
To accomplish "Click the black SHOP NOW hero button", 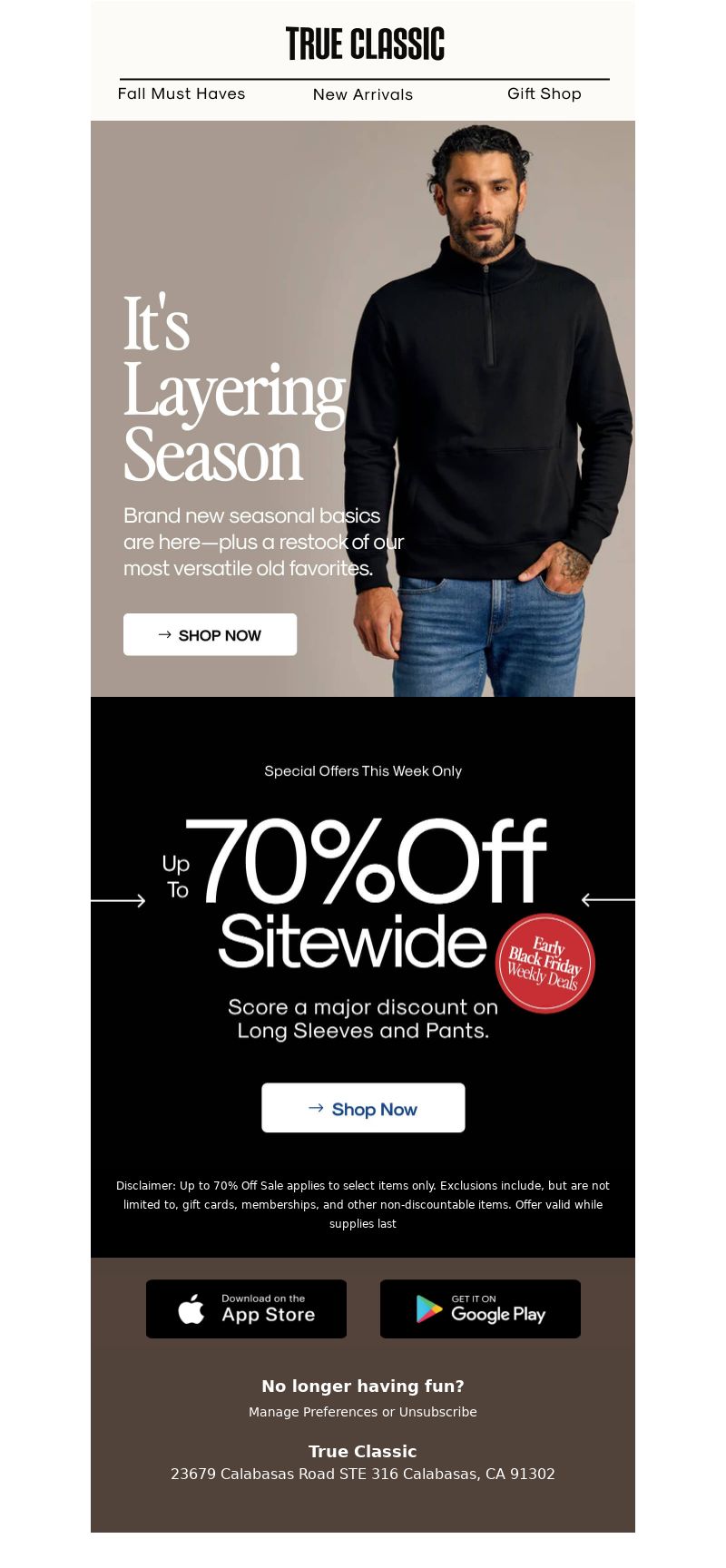I will [x=210, y=634].
